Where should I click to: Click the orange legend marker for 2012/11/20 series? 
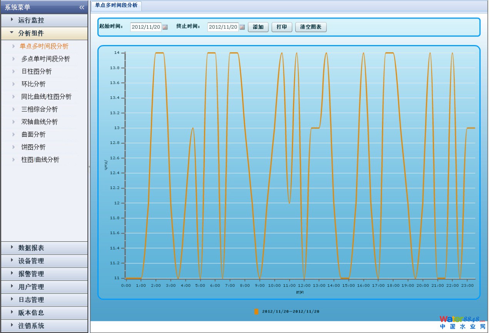pos(256,311)
